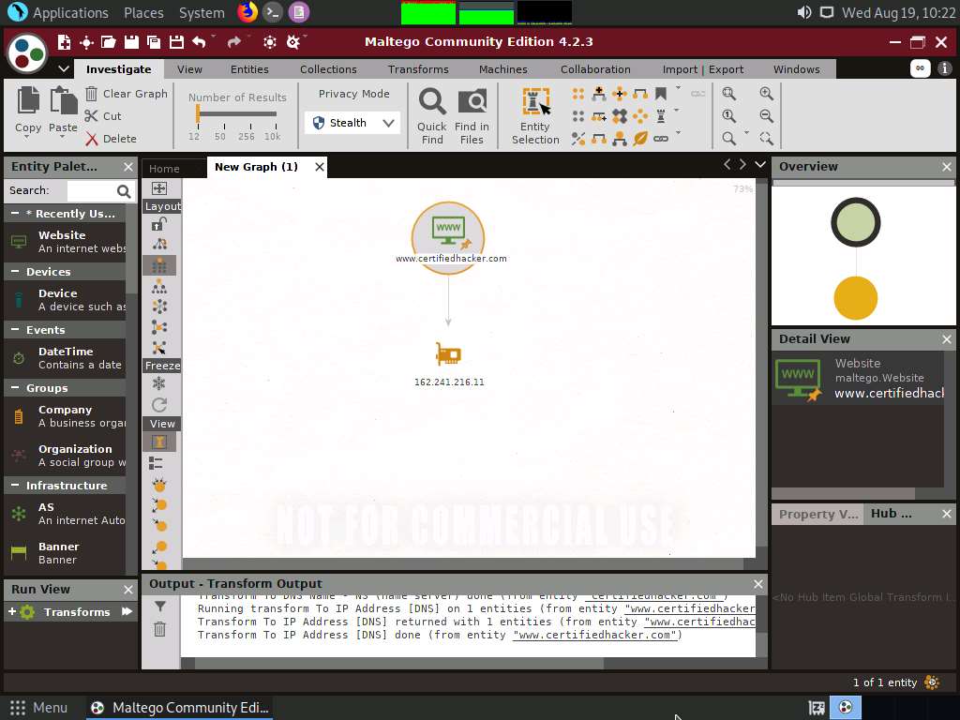Switch to list view icon
Image resolution: width=960 pixels, height=720 pixels.
156,463
